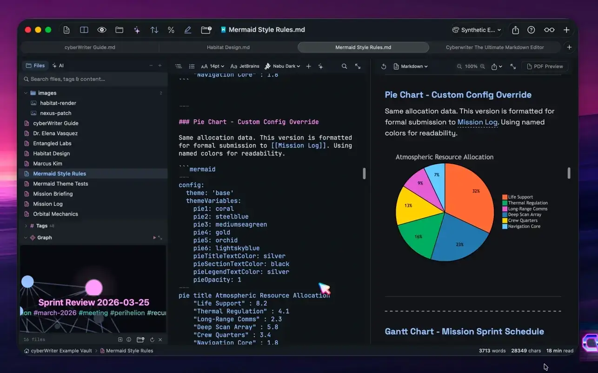
Task: Open the Mermaid Theme Tests note
Action: [60, 184]
